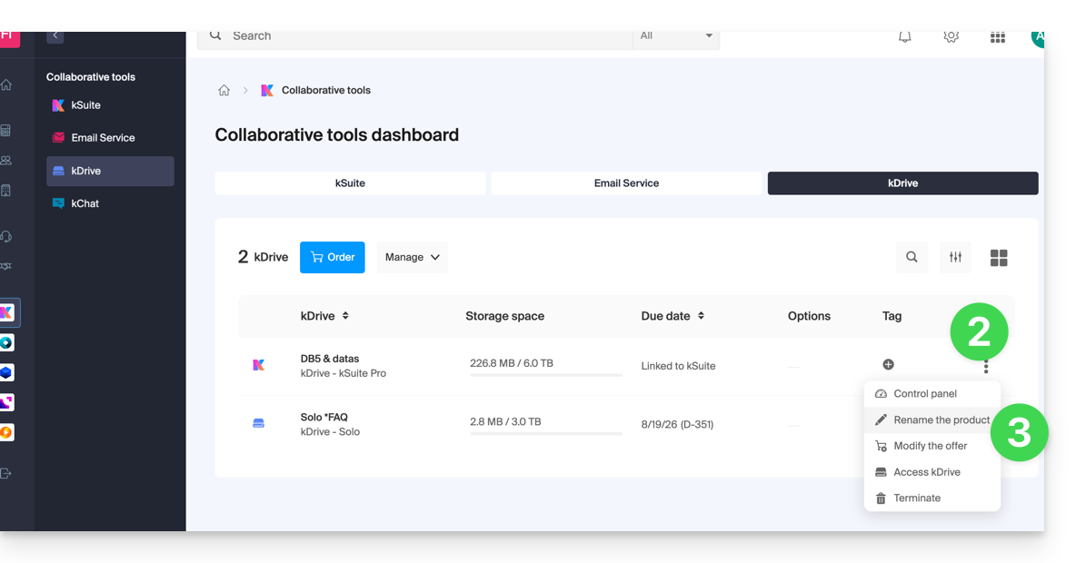Click the kDrive - kSuite Pro subtitle
The height and width of the screenshot is (563, 1076).
344,374
